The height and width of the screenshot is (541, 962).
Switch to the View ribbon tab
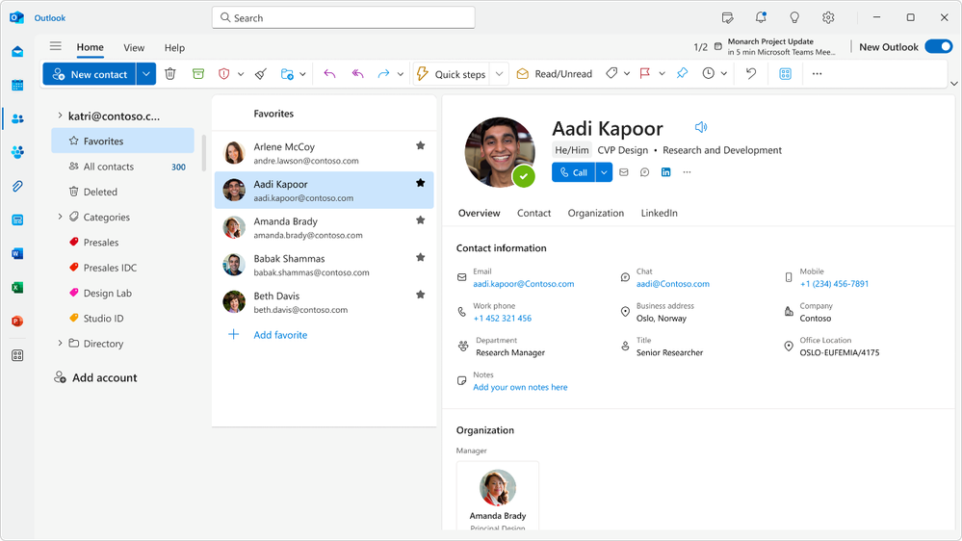pos(134,48)
